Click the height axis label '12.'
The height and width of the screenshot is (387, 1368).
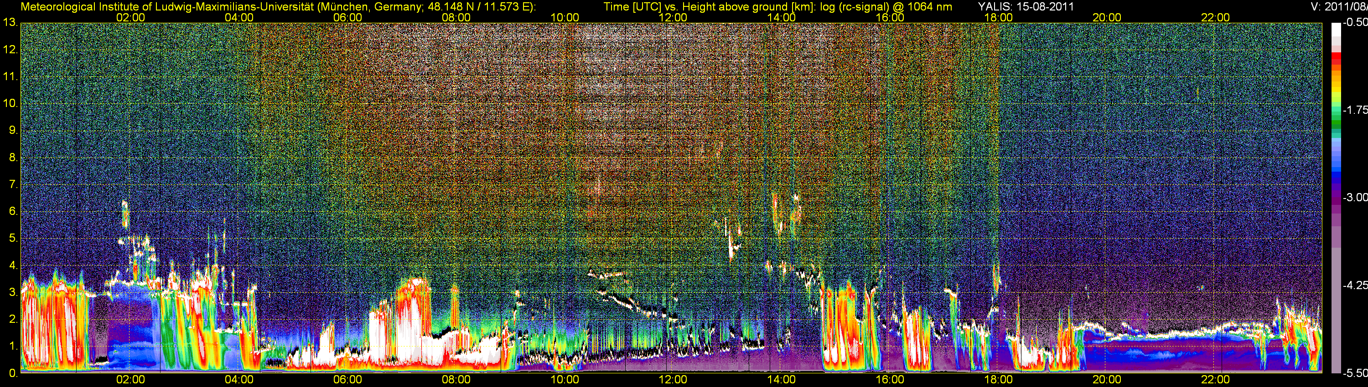[10, 50]
